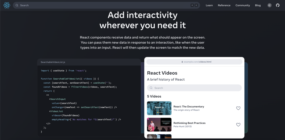Click the magnifier icon in videos search
Screen dimensions: 285x140
(x=151, y=88)
